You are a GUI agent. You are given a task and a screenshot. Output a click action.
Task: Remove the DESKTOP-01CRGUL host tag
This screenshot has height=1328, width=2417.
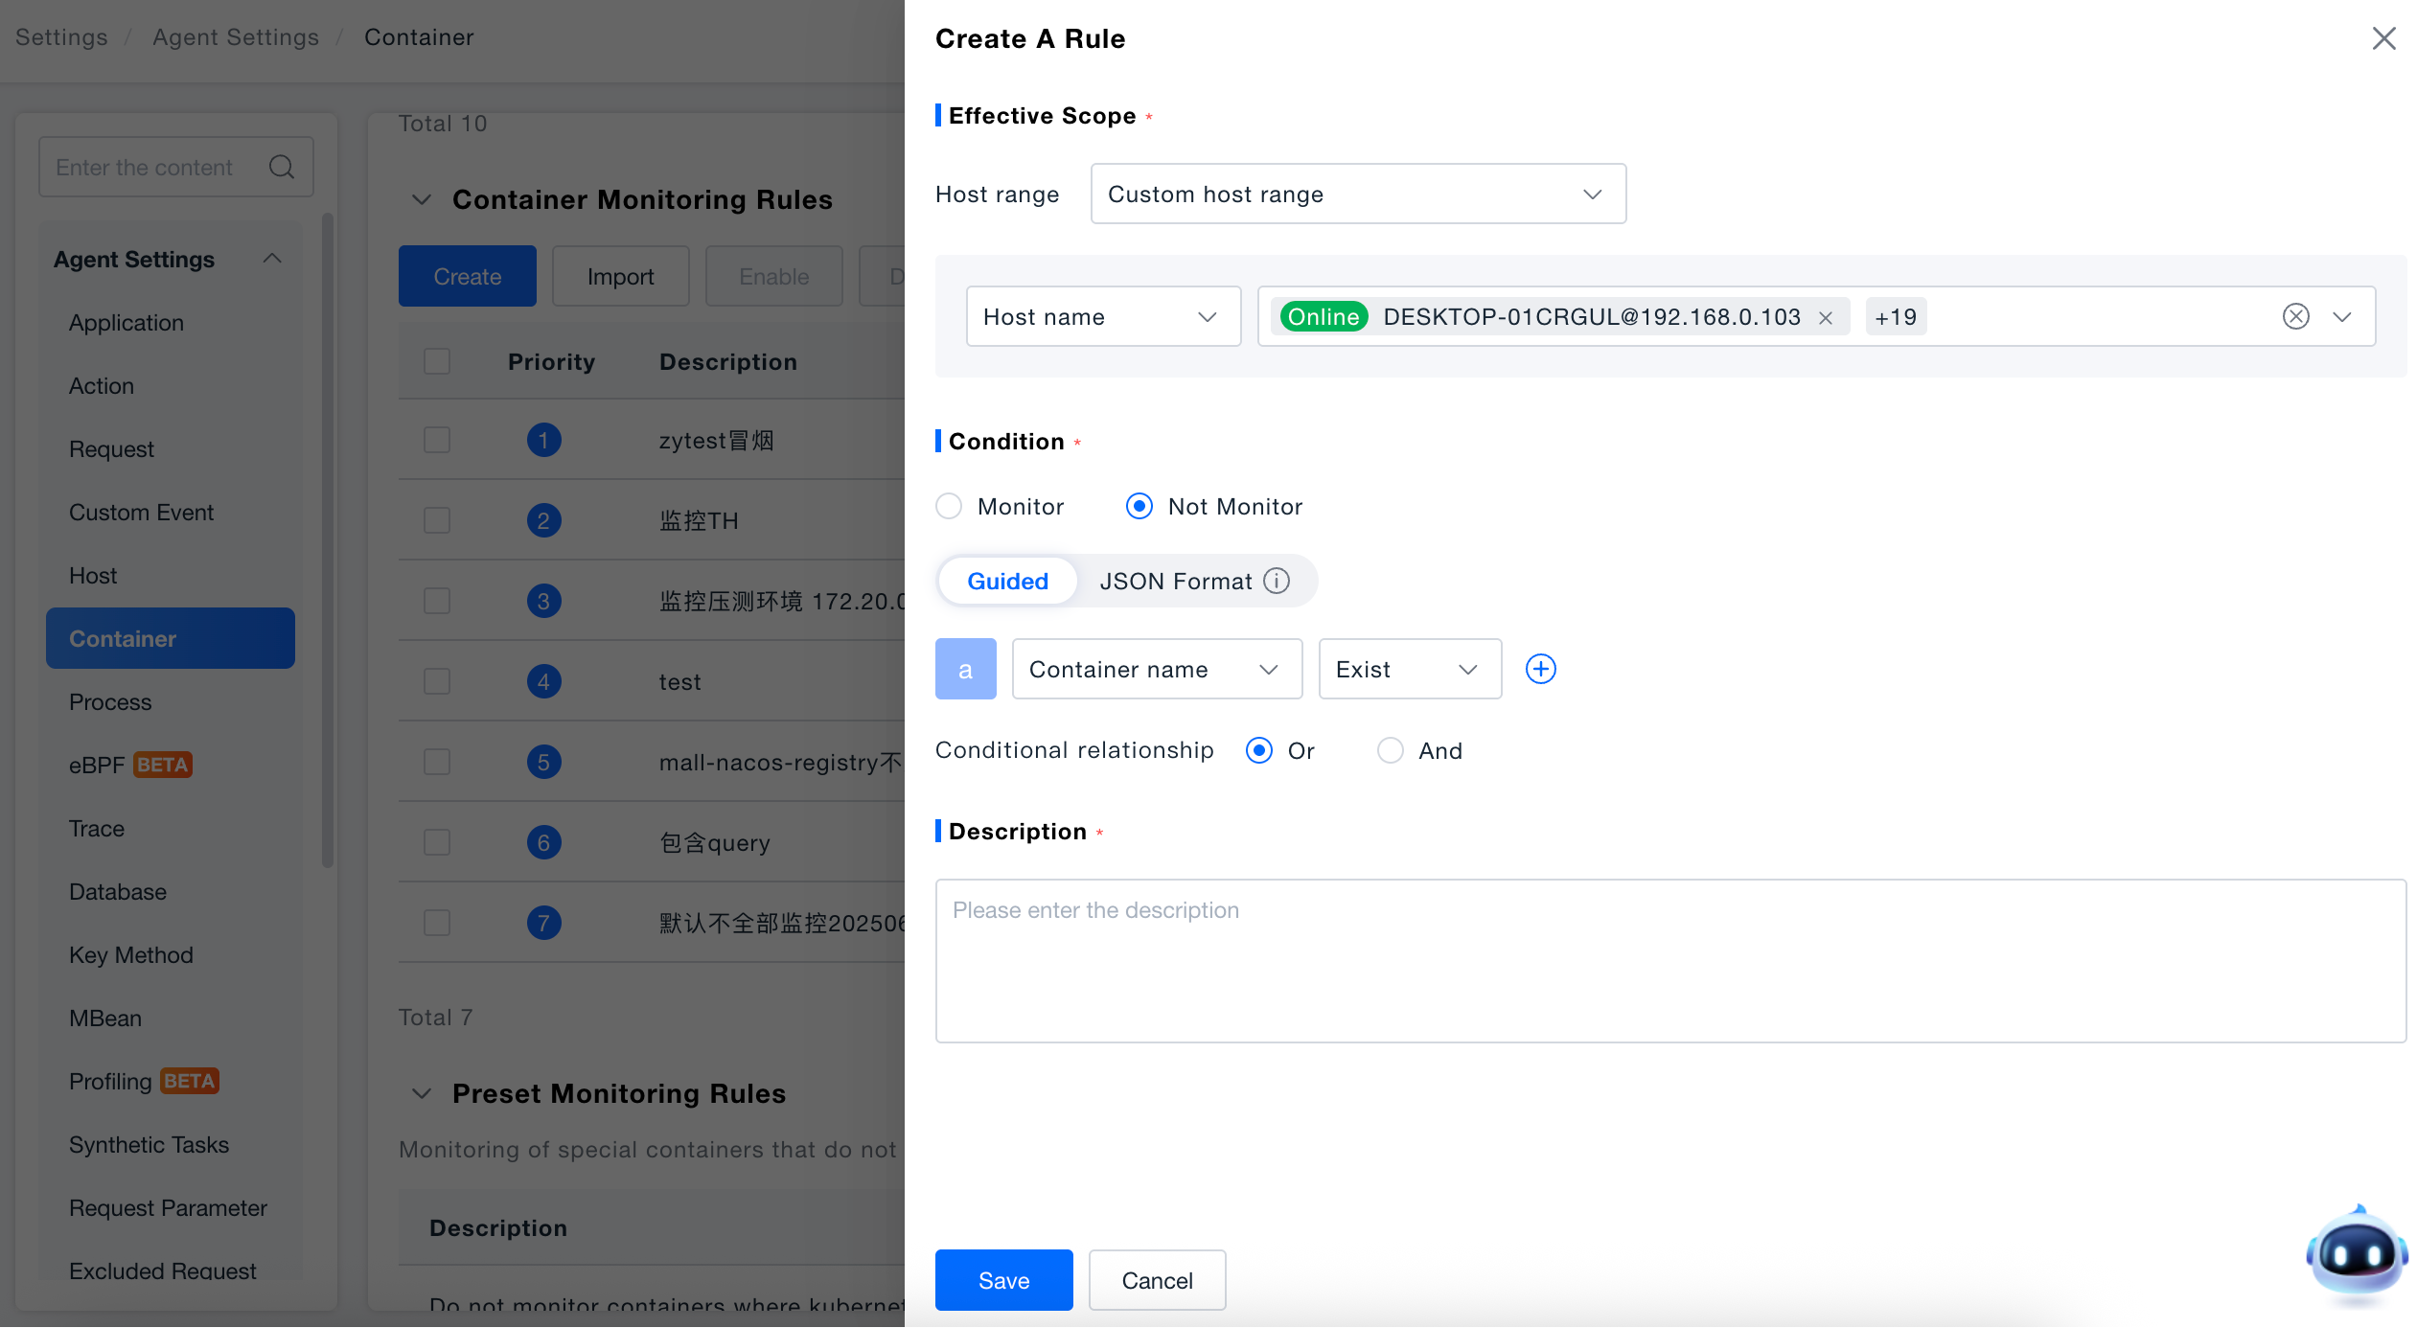1826,317
